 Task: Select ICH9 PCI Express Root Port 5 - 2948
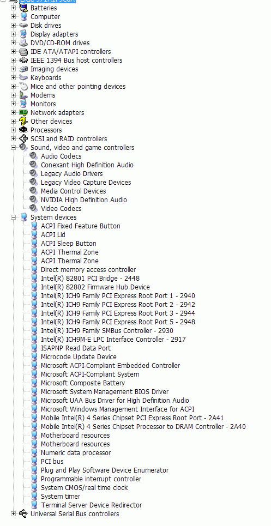(x=118, y=322)
